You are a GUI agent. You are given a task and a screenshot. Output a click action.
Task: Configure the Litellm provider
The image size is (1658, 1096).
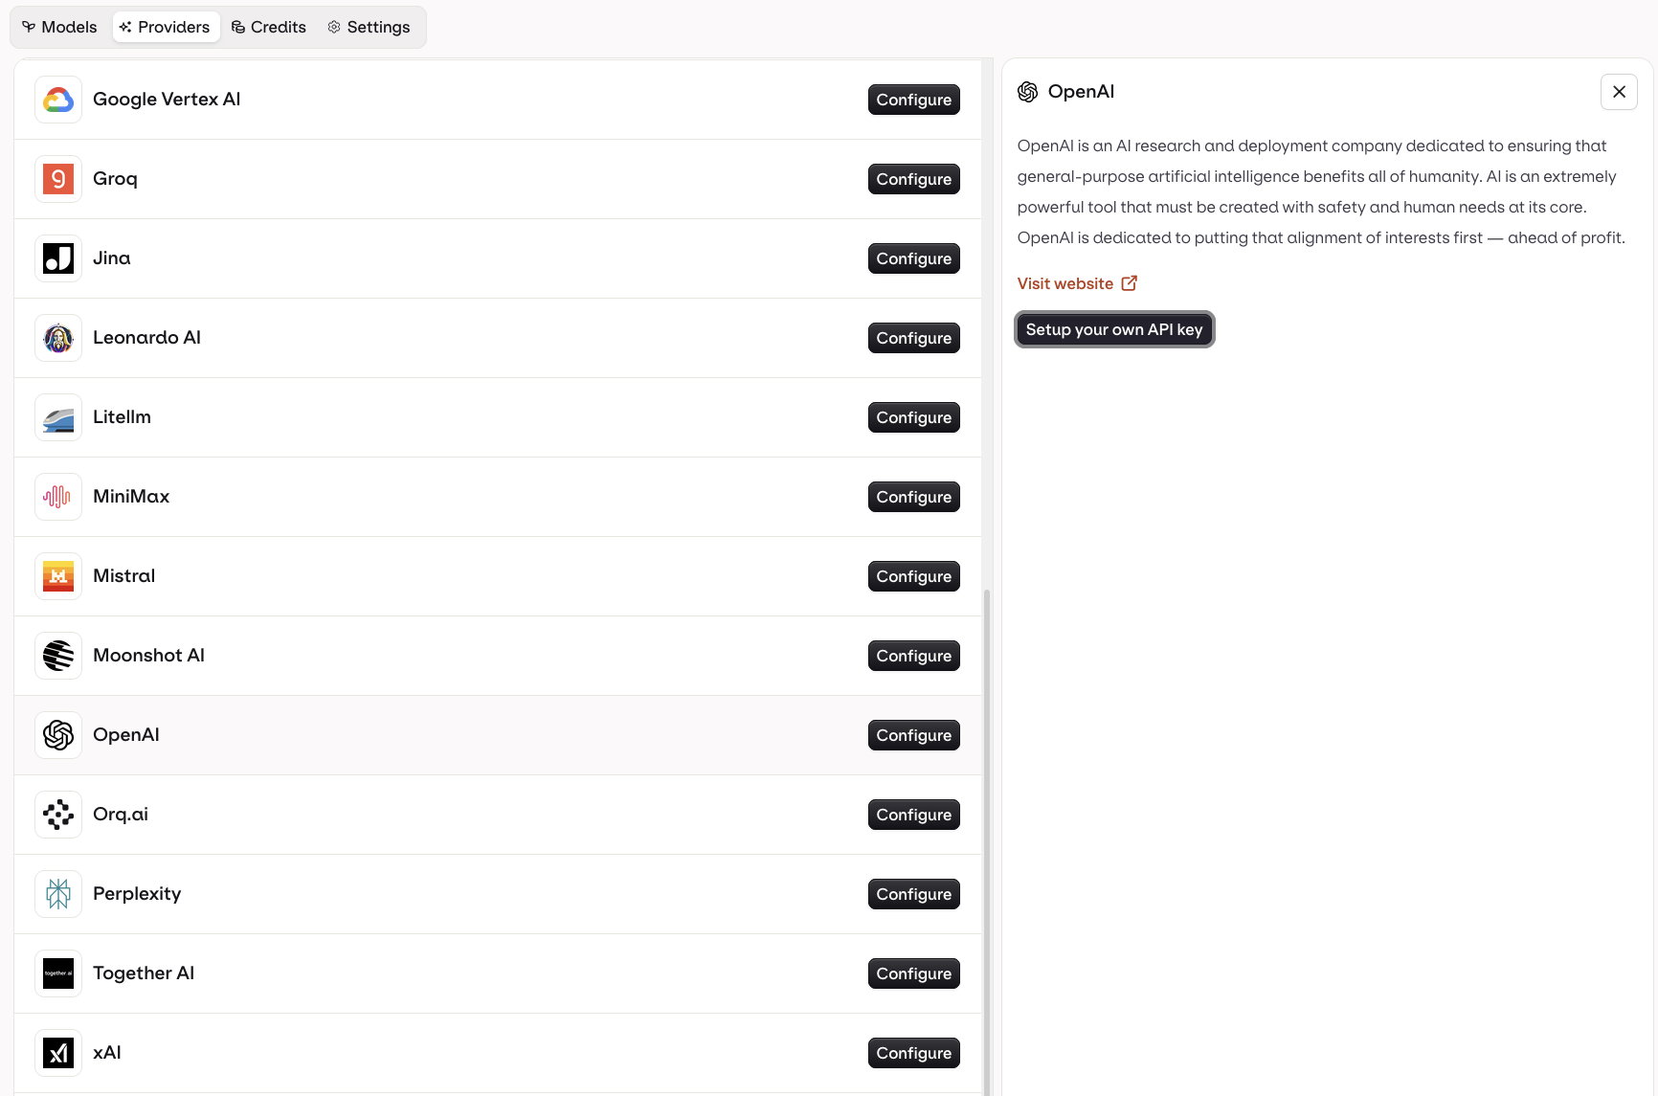pyautogui.click(x=914, y=417)
